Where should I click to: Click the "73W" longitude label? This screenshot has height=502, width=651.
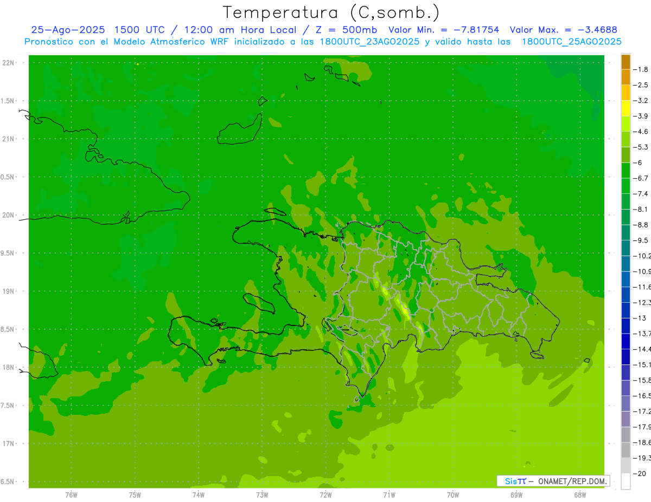click(x=262, y=494)
